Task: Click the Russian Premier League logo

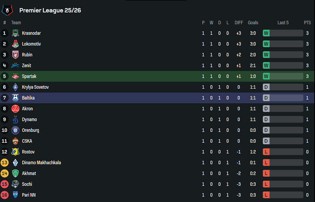Action: [7, 10]
